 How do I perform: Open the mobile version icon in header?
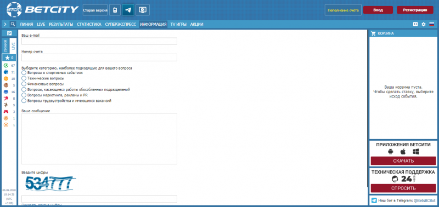pos(115,10)
